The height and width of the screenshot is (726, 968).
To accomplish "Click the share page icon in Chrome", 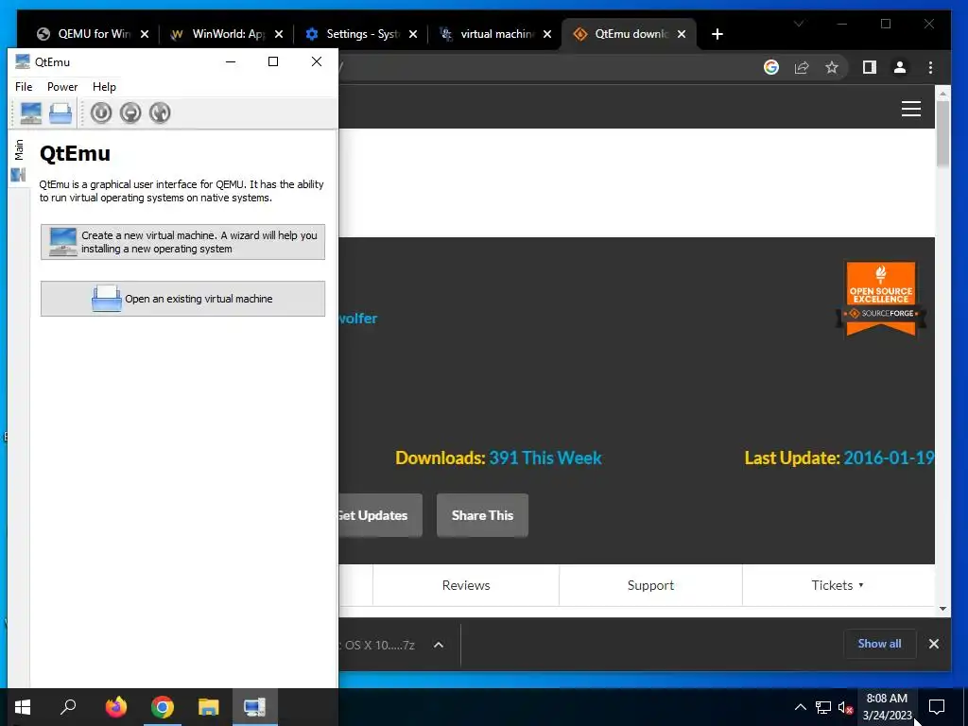I will tap(802, 67).
